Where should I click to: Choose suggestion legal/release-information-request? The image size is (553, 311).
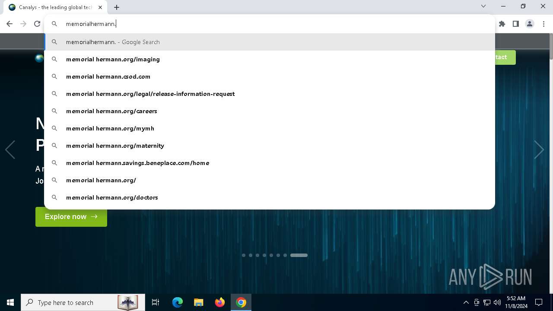(x=270, y=94)
